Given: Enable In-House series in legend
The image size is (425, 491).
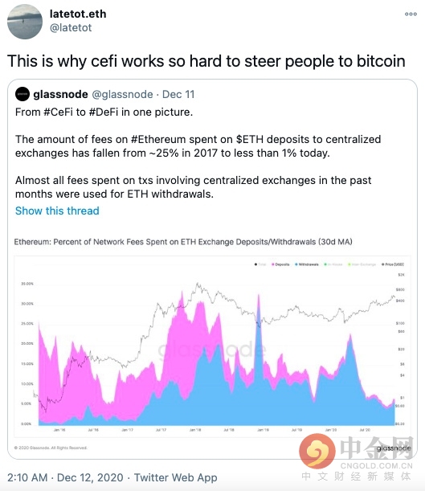Looking at the screenshot, I should coord(333,264).
